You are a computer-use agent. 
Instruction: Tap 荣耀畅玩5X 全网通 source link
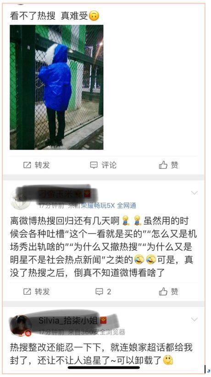pyautogui.click(x=108, y=206)
